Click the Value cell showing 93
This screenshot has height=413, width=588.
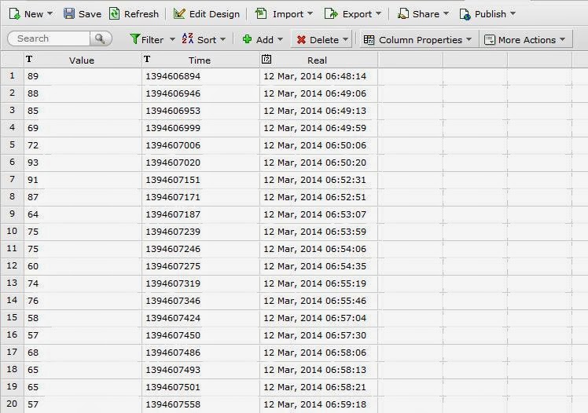pos(83,163)
